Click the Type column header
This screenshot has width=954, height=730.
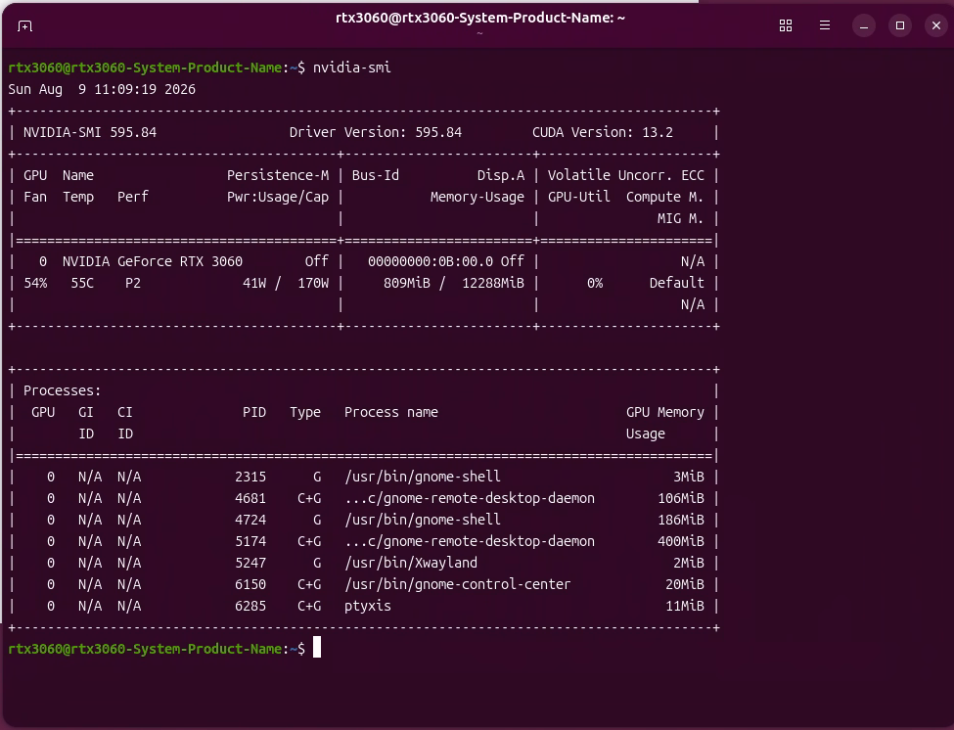pyautogui.click(x=305, y=412)
